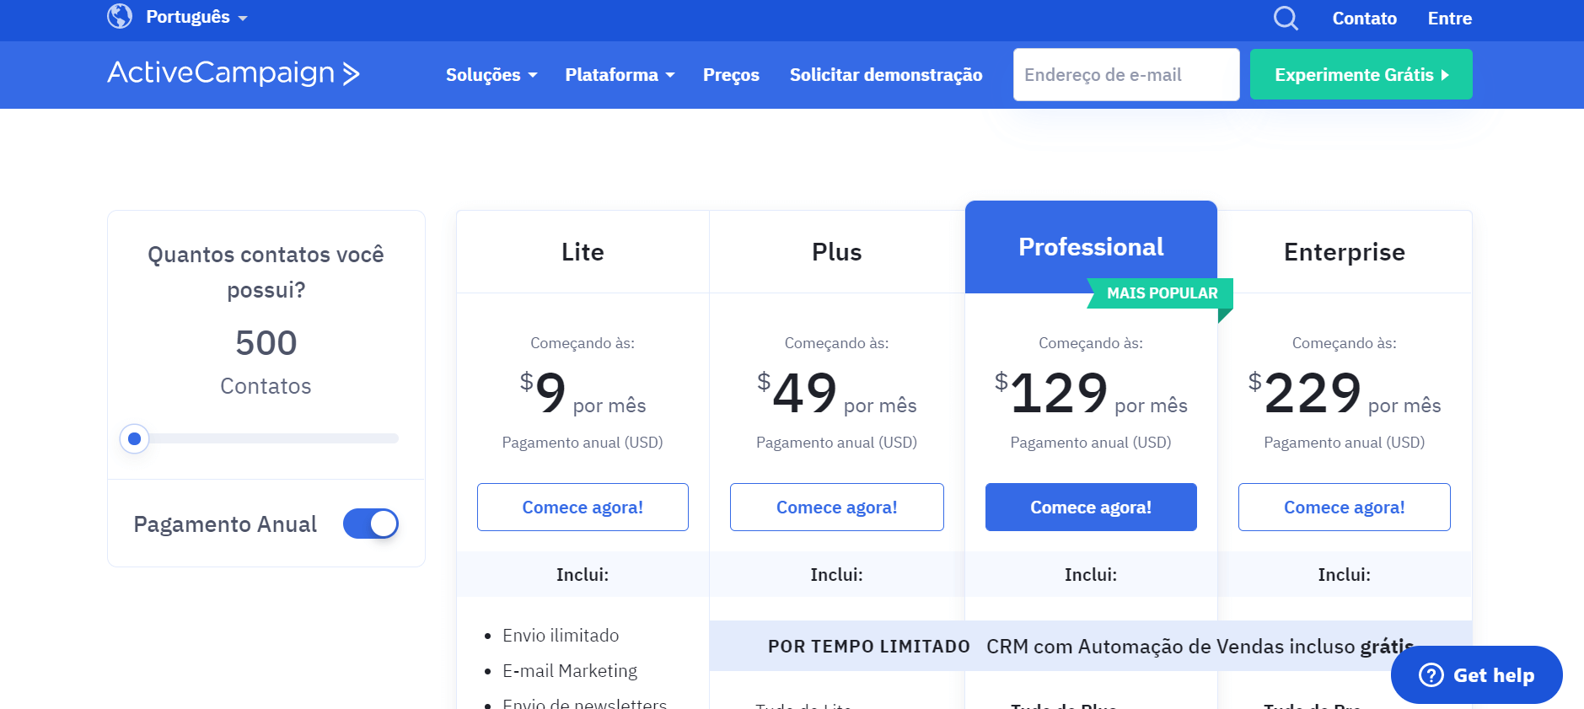Click the $129 por mês price
1584x709 pixels.
click(1091, 394)
